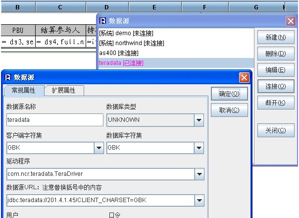This screenshot has width=299, height=218.
Task: Select column header B in the spreadsheet
Action: (18, 7)
